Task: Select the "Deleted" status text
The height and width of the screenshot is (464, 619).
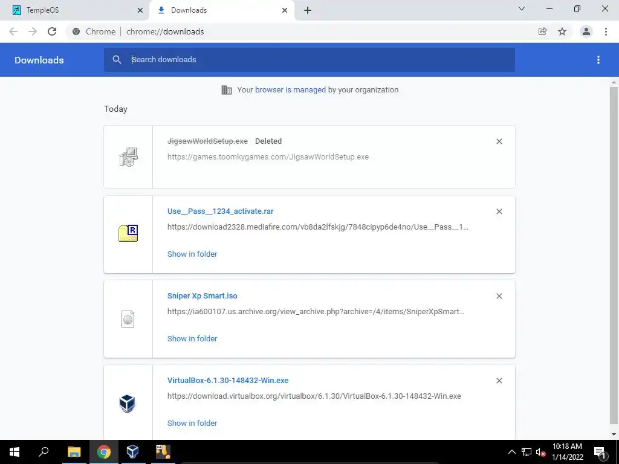Action: click(268, 141)
